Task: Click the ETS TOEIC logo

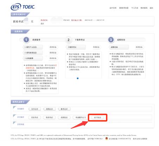Action: pyautogui.click(x=23, y=7)
